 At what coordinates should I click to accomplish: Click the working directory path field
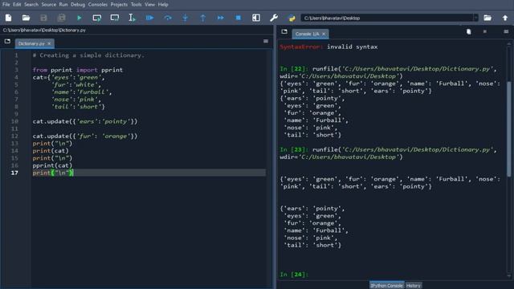pyautogui.click(x=387, y=18)
